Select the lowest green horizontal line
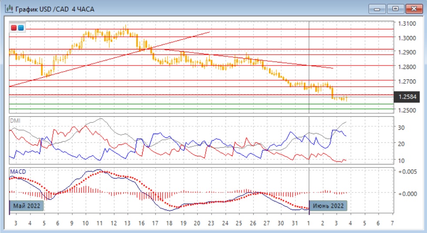 click(174, 108)
